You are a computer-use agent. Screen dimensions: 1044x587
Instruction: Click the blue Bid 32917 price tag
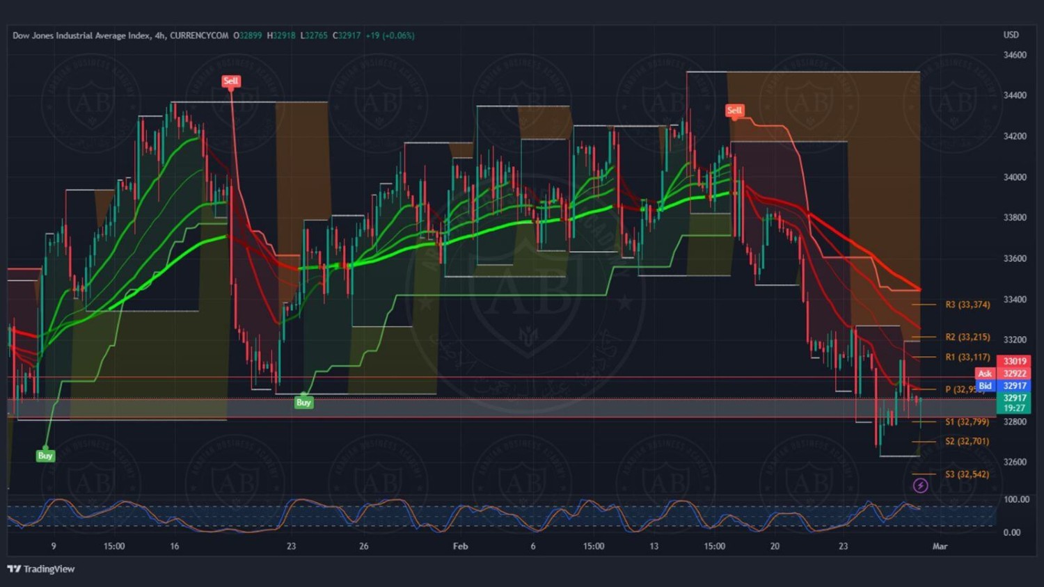[1002, 385]
